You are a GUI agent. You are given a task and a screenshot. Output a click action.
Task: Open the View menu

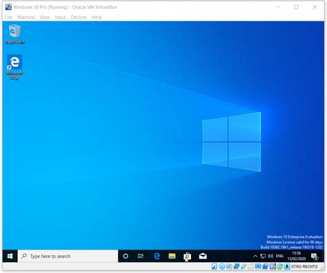(x=45, y=17)
